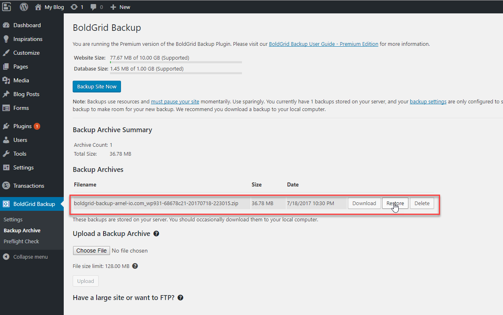This screenshot has width=503, height=315.
Task: Open the Plugins menu with update badge
Action: pyautogui.click(x=32, y=126)
